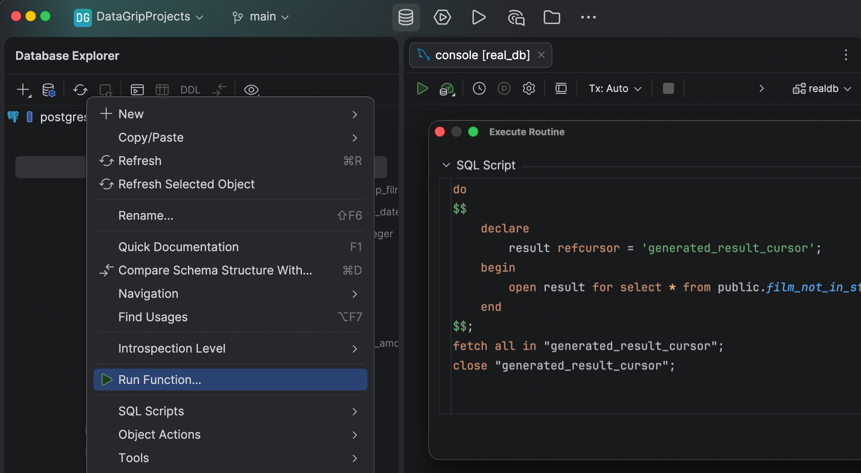The image size is (861, 473).
Task: Click the git branch icon beside main
Action: pos(237,17)
